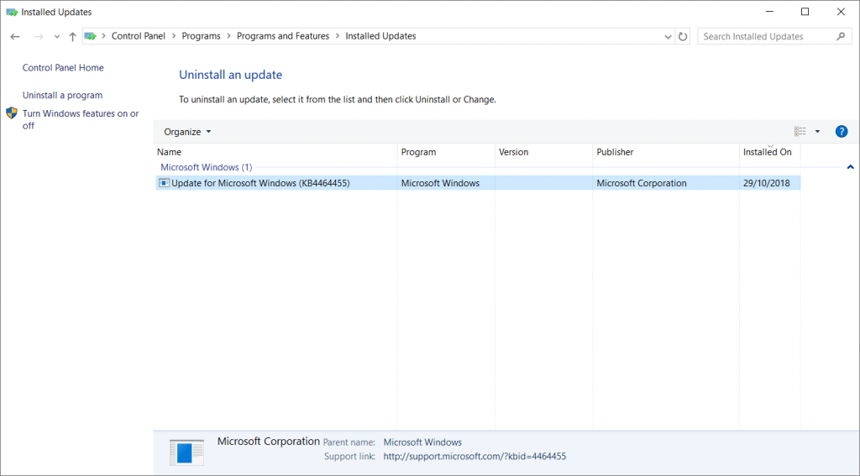Screen dimensions: 860x476
Task: Click Installed Updates breadcrumb
Action: click(x=380, y=36)
